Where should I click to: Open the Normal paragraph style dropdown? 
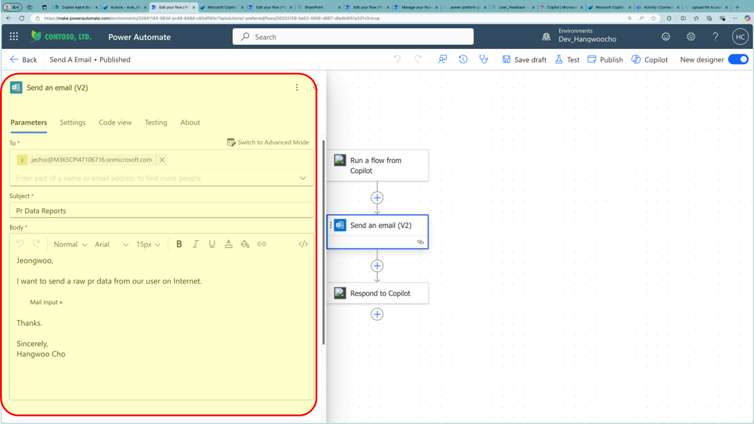[x=70, y=244]
